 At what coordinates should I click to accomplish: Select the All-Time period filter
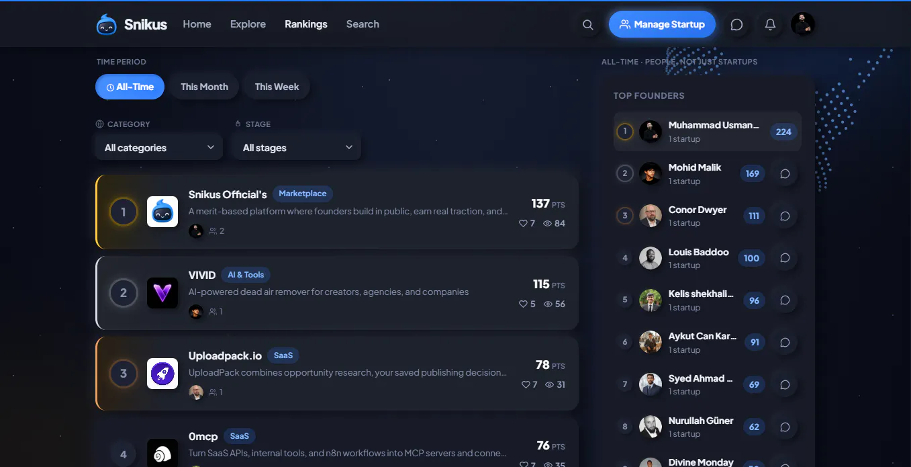pyautogui.click(x=130, y=87)
